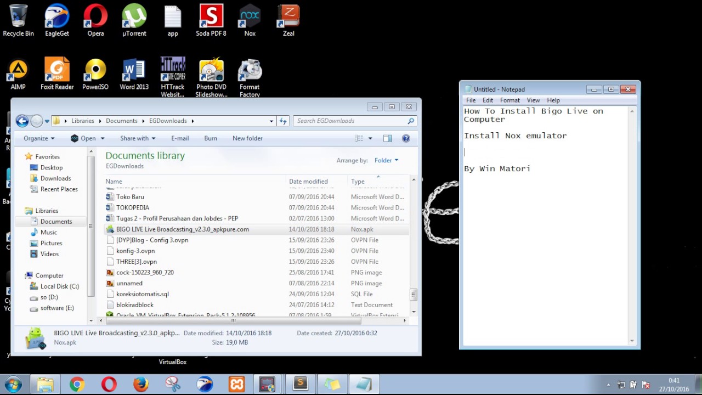The image size is (702, 395).
Task: Select the Foxit Reader desktop icon
Action: click(x=57, y=74)
